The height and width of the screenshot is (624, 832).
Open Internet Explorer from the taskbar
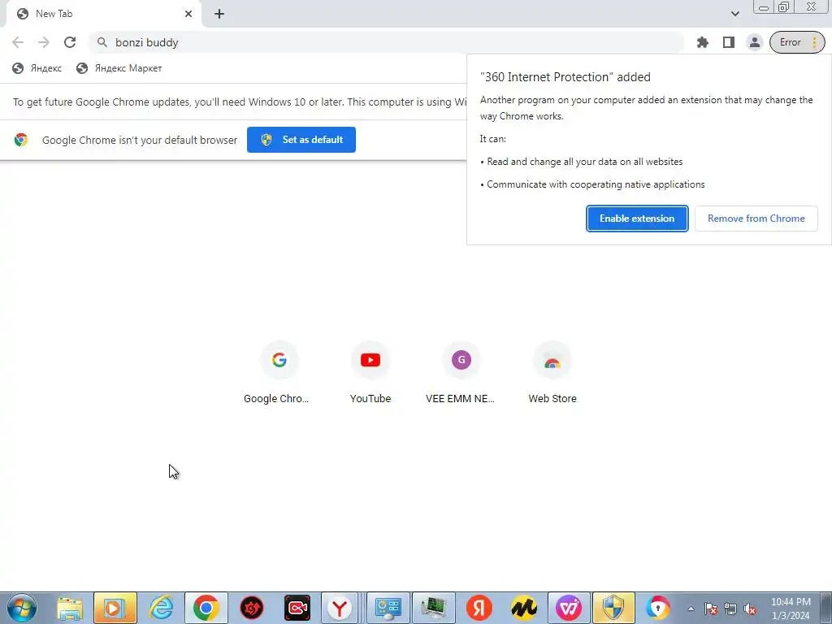pyautogui.click(x=161, y=608)
